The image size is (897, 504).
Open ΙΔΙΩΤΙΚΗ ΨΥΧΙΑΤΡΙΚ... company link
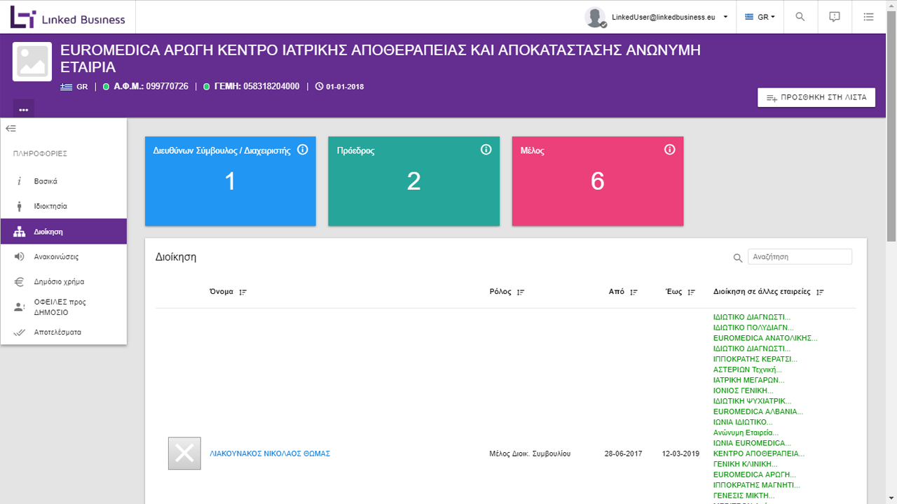click(x=753, y=401)
